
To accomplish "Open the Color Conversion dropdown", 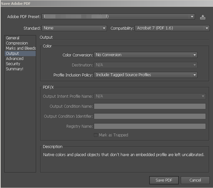I will coord(145,55).
